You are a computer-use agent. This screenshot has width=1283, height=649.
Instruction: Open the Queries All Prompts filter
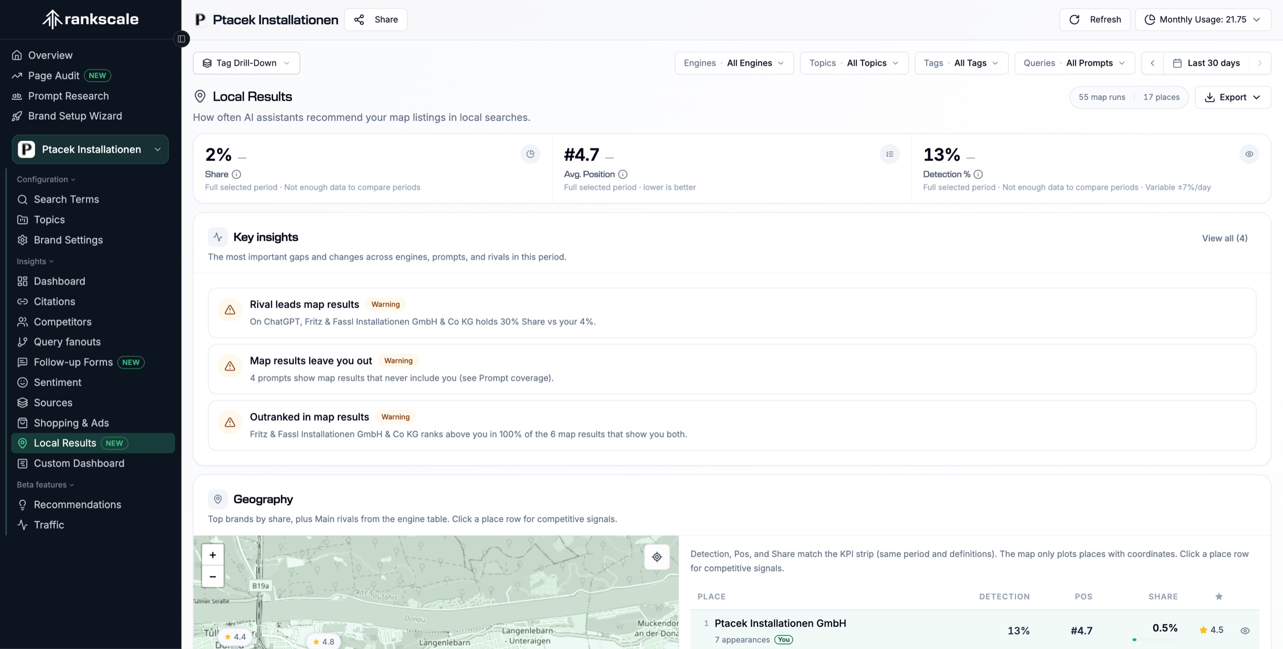1075,63
